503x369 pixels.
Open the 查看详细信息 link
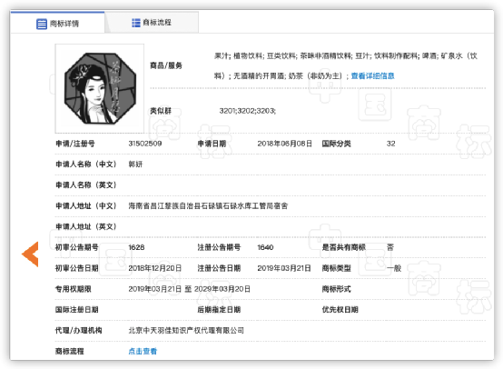tap(372, 75)
